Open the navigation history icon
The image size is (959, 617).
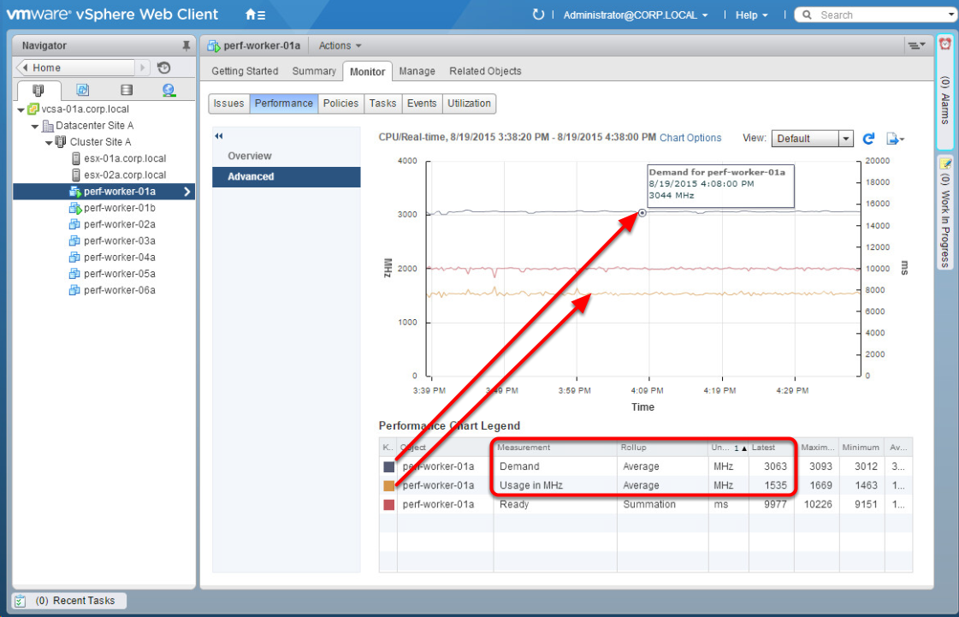point(164,68)
